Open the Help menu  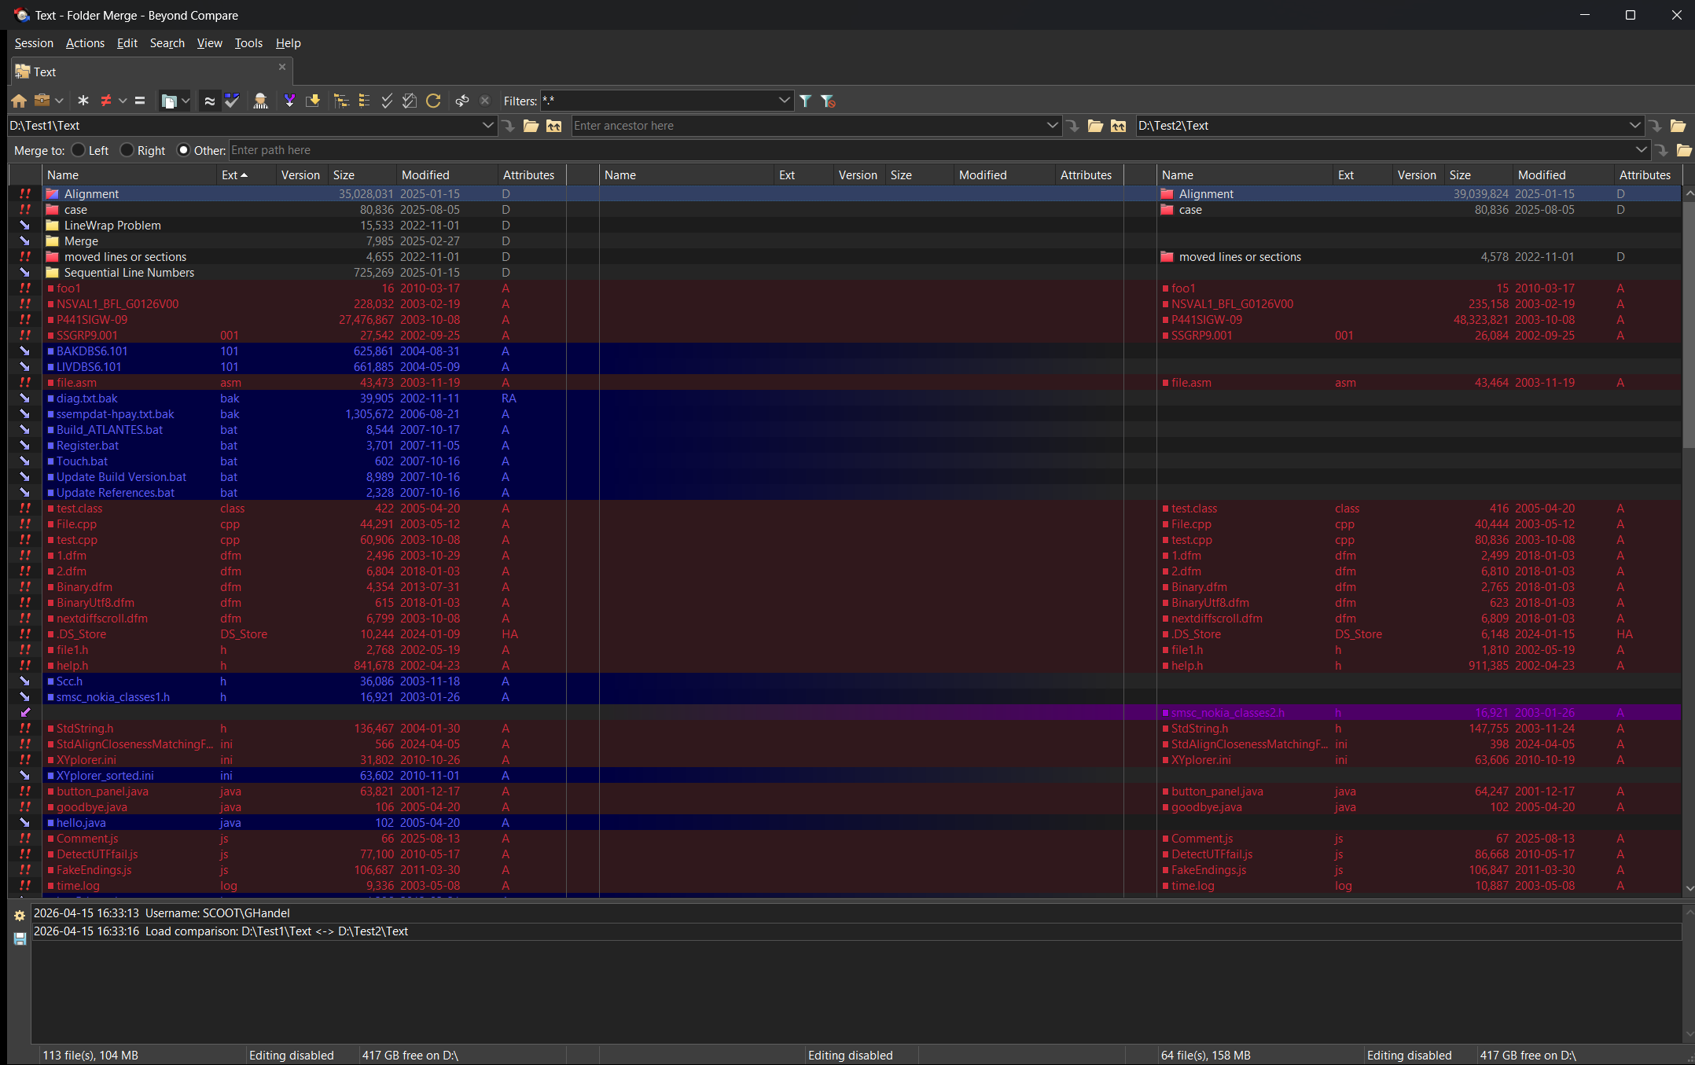(288, 43)
